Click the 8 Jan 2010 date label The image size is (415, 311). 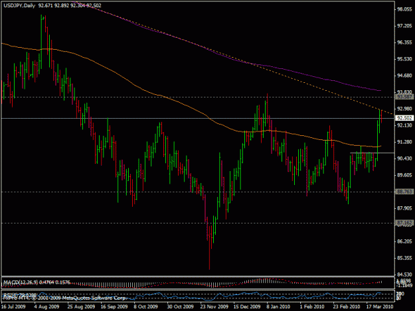[x=278, y=306]
